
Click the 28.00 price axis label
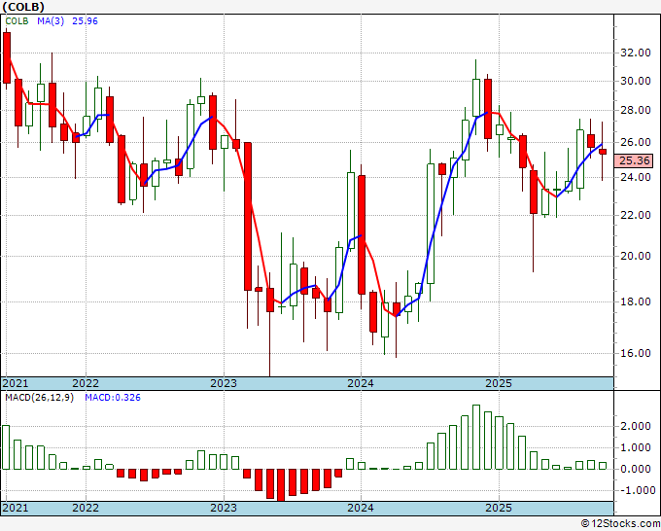pyautogui.click(x=636, y=111)
